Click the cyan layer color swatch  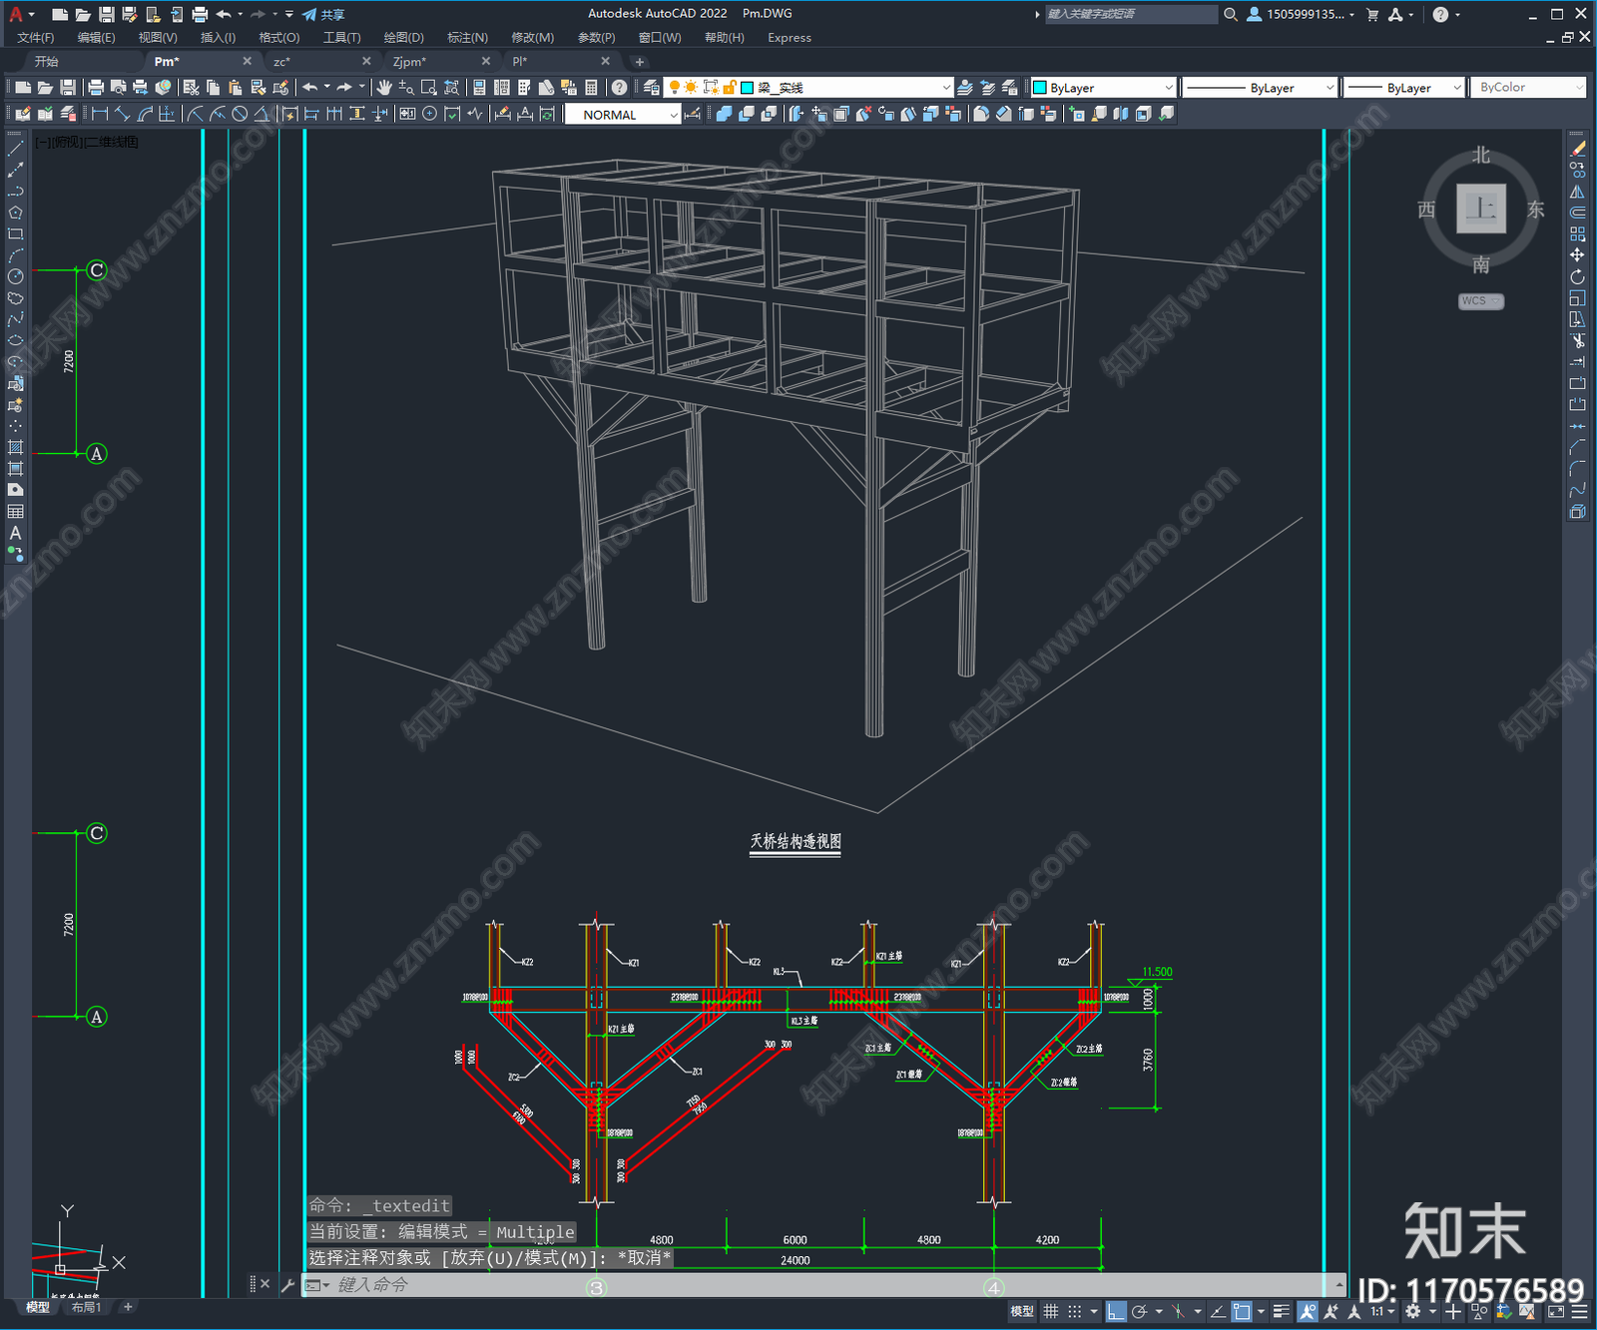[x=747, y=88]
